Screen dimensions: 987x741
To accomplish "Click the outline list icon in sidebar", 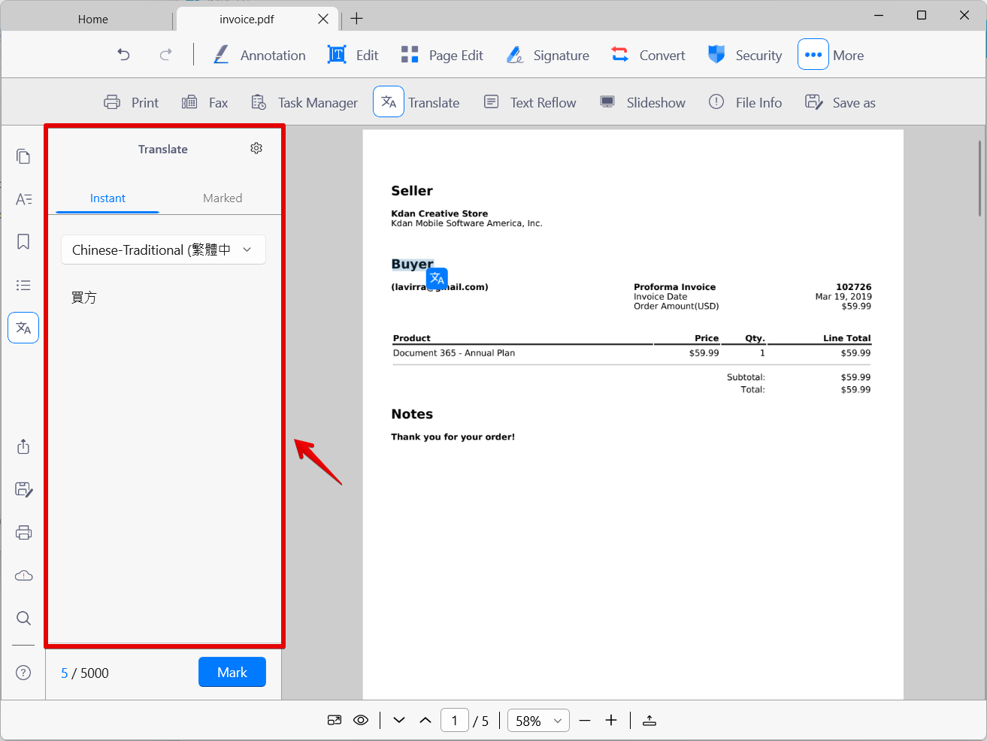I will [x=23, y=286].
